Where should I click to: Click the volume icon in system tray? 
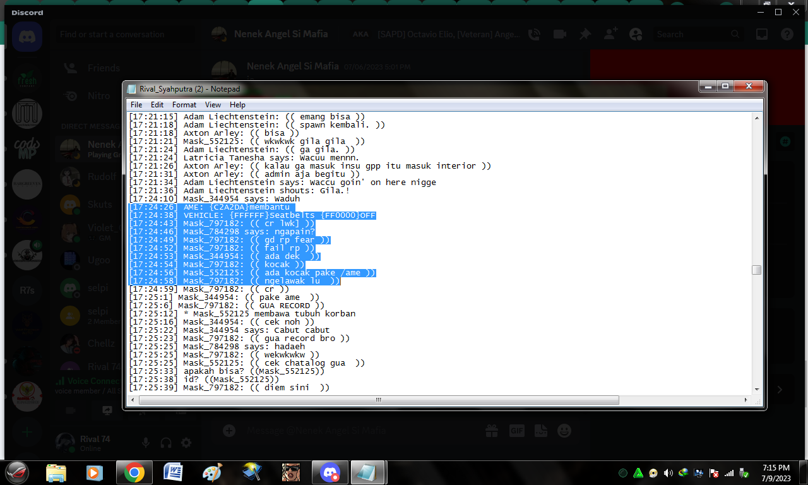pyautogui.click(x=668, y=473)
